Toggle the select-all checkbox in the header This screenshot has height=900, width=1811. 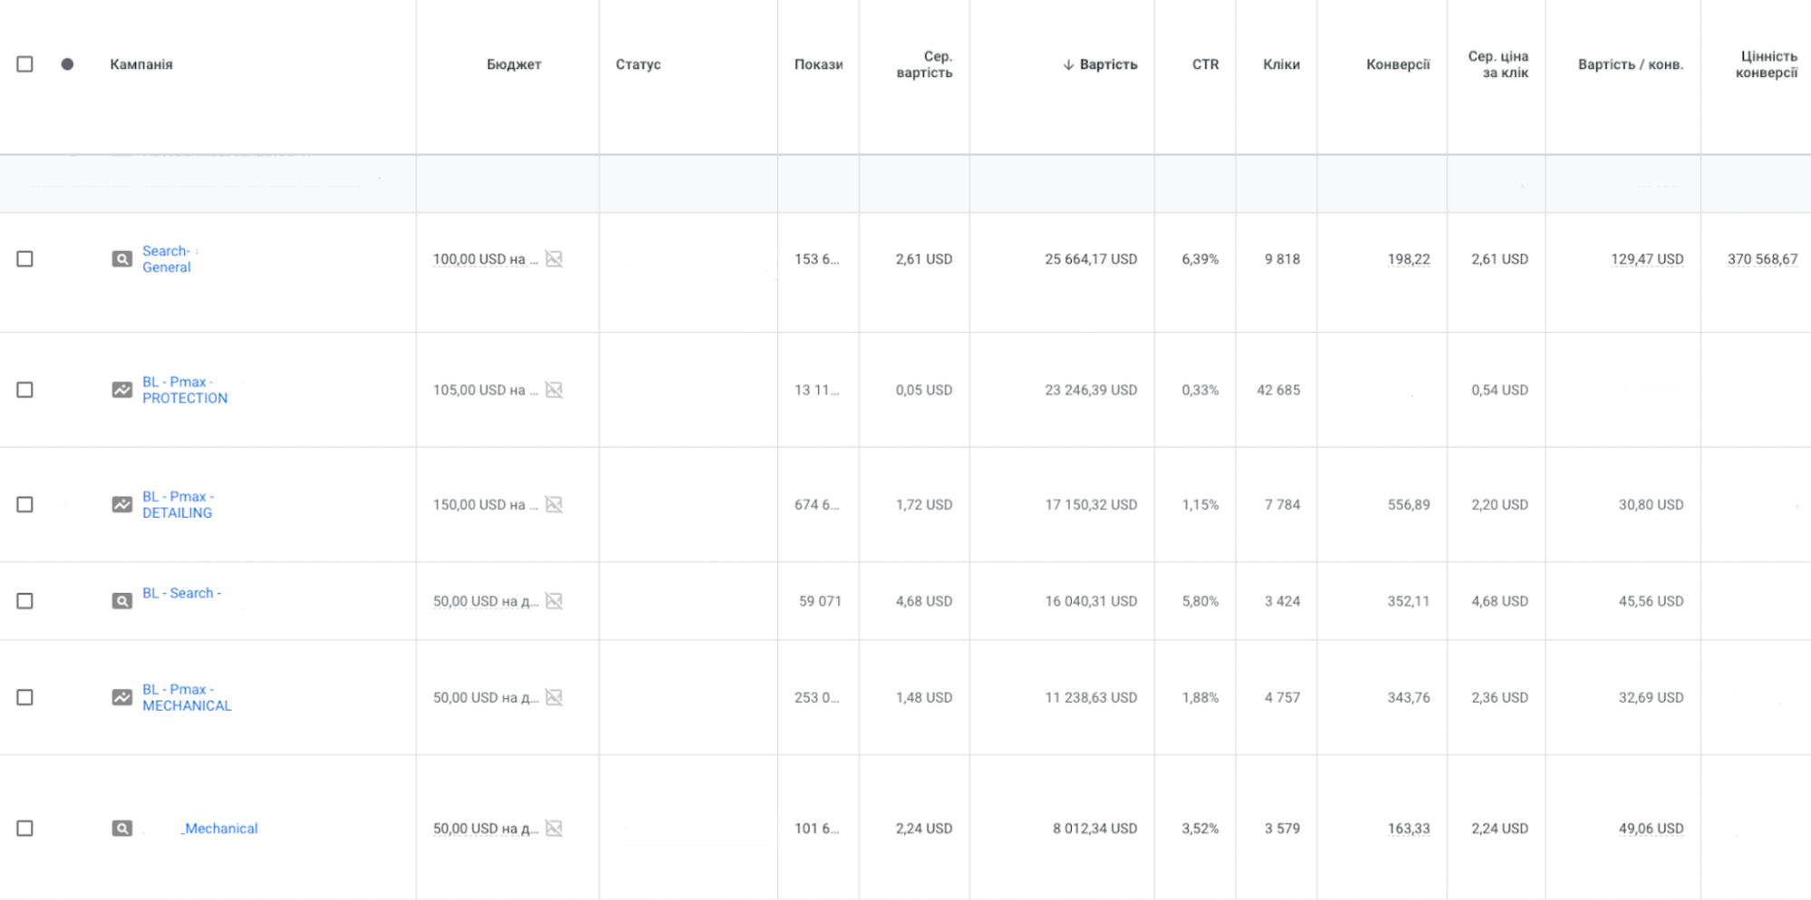point(25,64)
